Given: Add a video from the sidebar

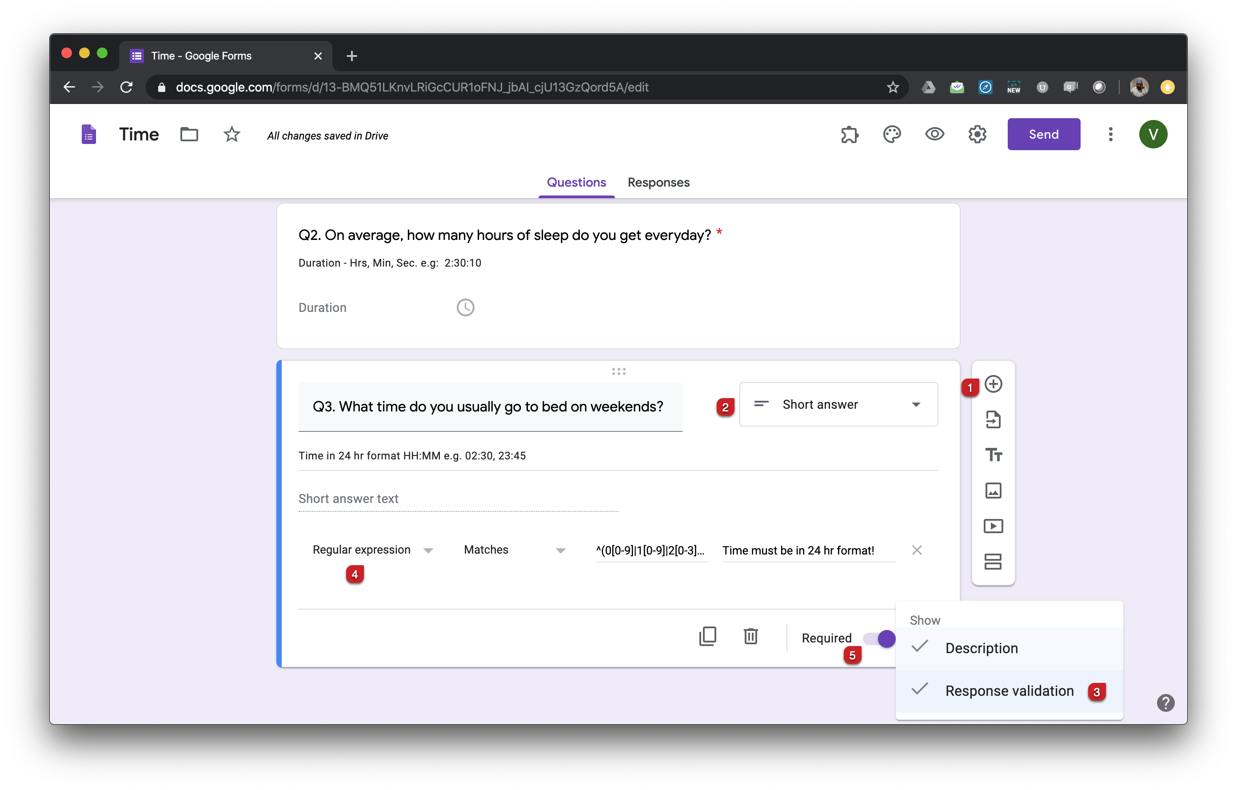Looking at the screenshot, I should (x=993, y=526).
